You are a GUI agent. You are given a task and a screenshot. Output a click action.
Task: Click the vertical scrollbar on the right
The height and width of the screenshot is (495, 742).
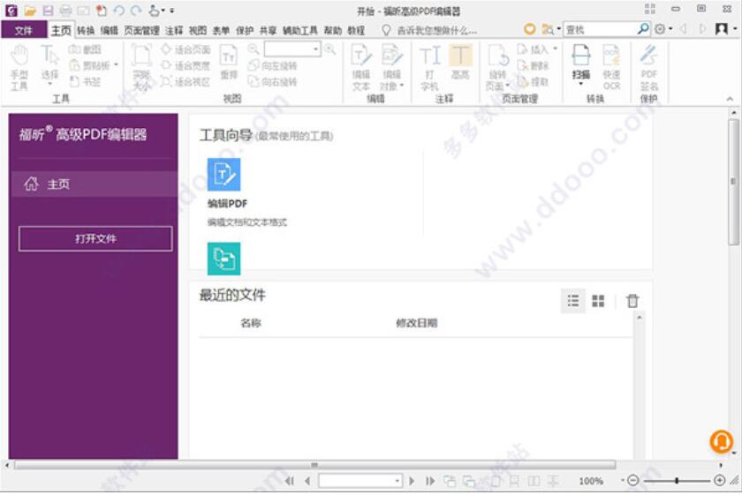click(733, 182)
